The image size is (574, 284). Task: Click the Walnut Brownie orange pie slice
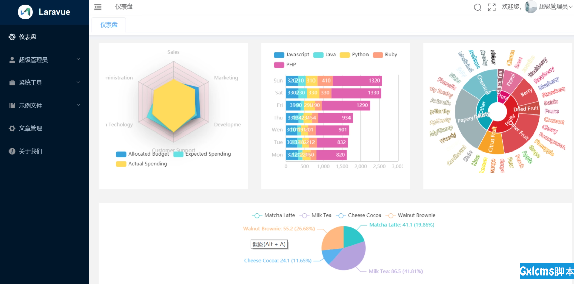pyautogui.click(x=333, y=238)
